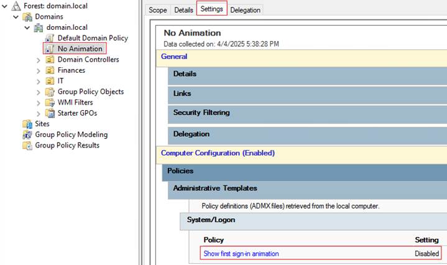Click the domain.local domain icon
This screenshot has width=447, height=265.
pyautogui.click(x=39, y=27)
